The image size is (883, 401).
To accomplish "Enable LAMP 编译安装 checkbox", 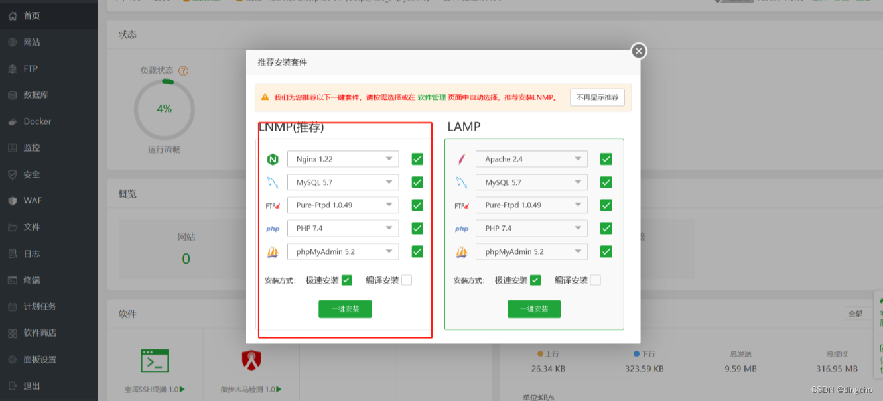I will click(x=596, y=280).
